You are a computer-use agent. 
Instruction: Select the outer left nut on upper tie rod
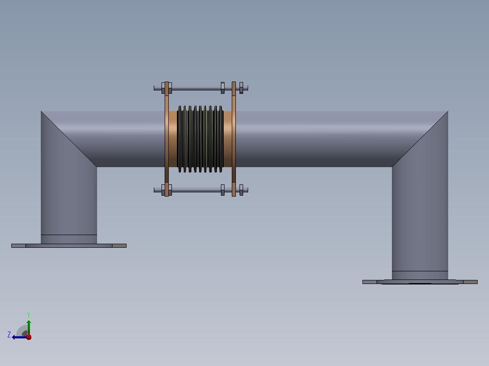(x=163, y=88)
